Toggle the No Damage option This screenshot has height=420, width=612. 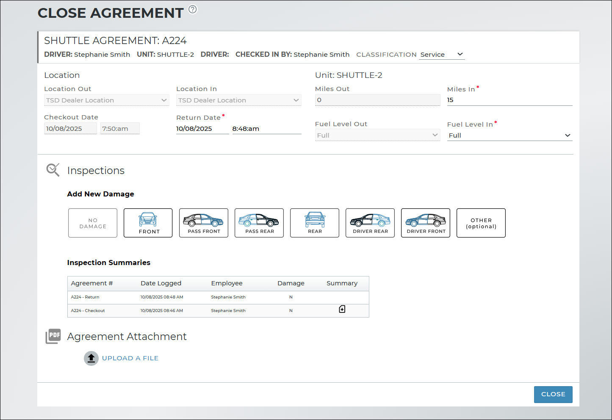pos(93,223)
